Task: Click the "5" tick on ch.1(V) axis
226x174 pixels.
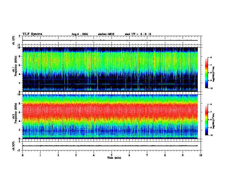Action: (x=20, y=36)
